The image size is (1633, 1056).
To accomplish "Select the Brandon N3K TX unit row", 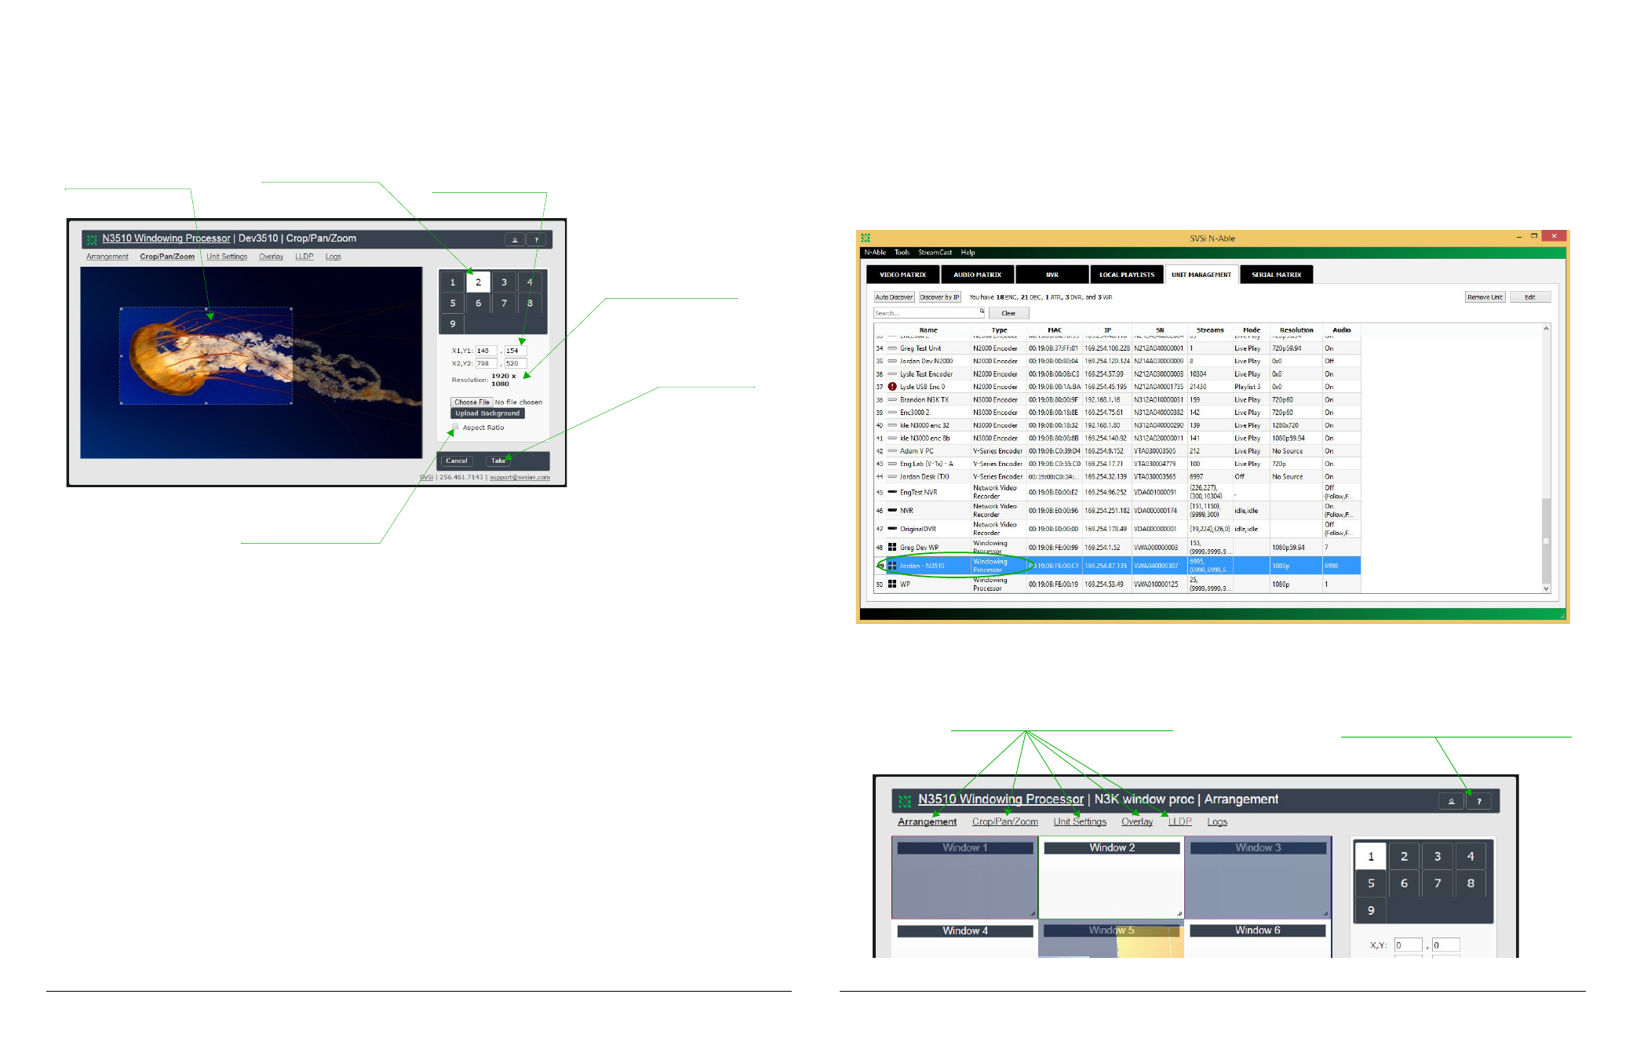I will click(x=1117, y=399).
